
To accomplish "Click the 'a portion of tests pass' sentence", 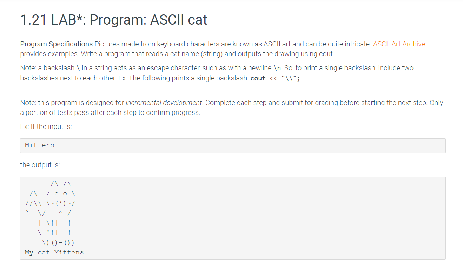I will pos(110,113).
